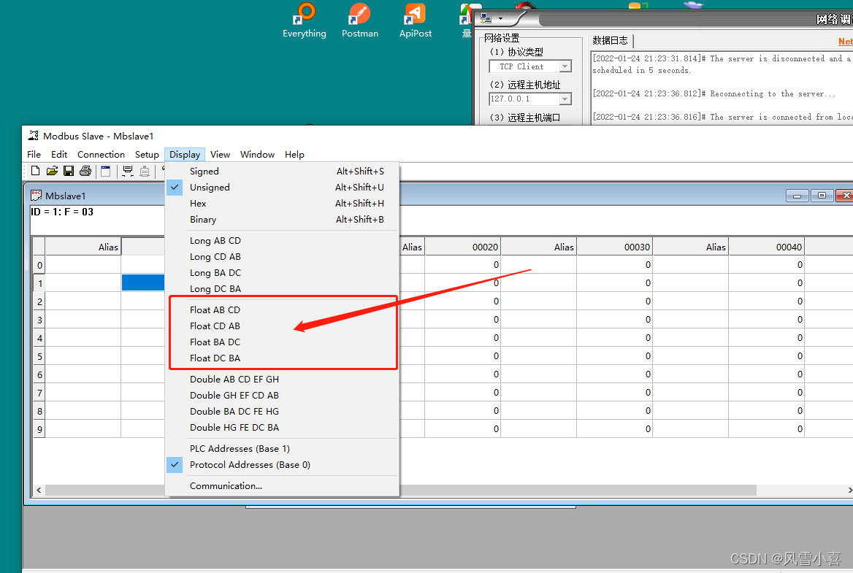This screenshot has height=573, width=853.
Task: Expand the TCP Client protocol dropdown
Action: point(565,66)
